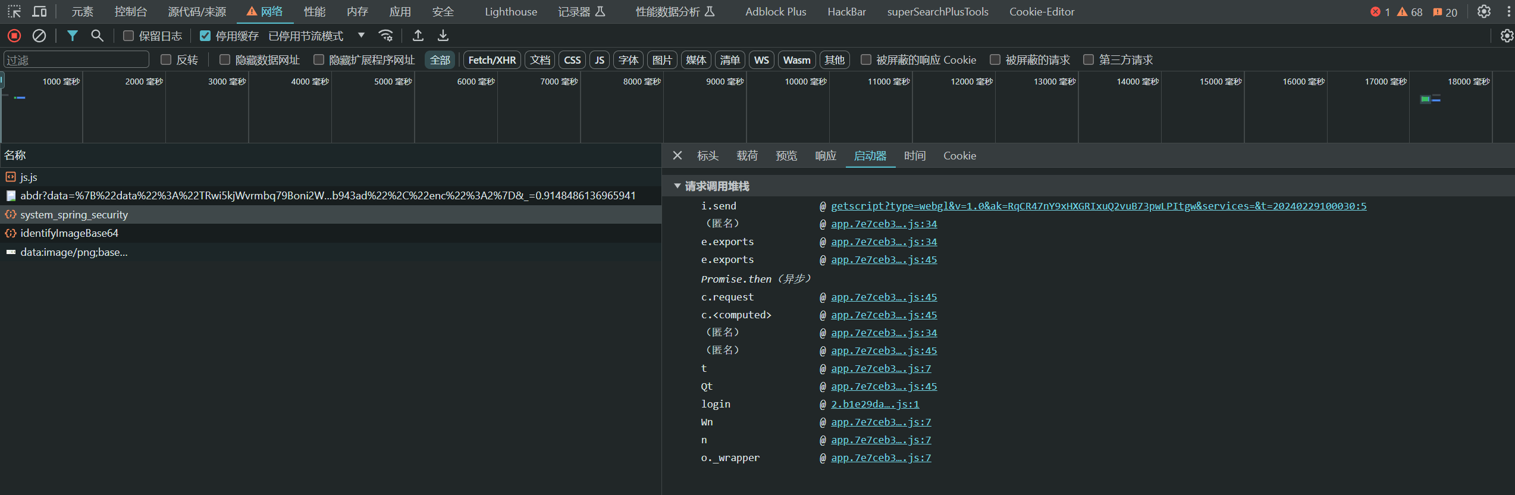
Task: Show the Headers tab of request
Action: coord(708,156)
